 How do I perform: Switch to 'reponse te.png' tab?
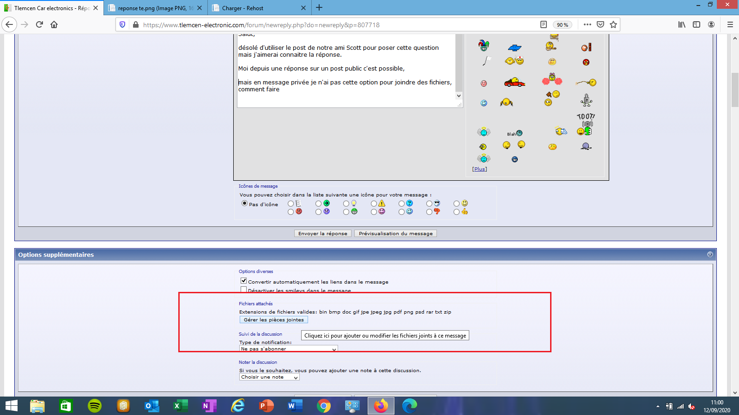(155, 8)
